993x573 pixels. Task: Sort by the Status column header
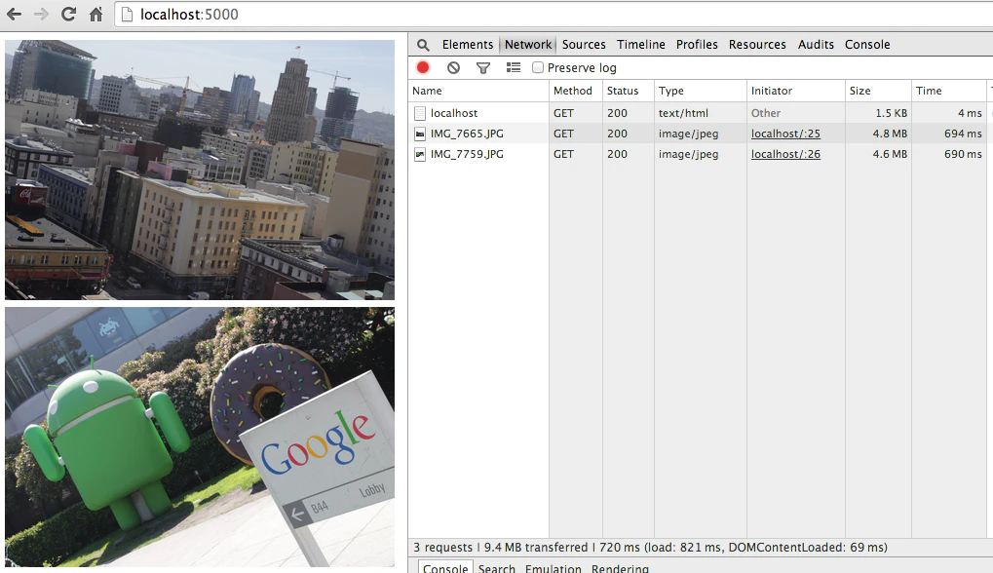point(629,91)
